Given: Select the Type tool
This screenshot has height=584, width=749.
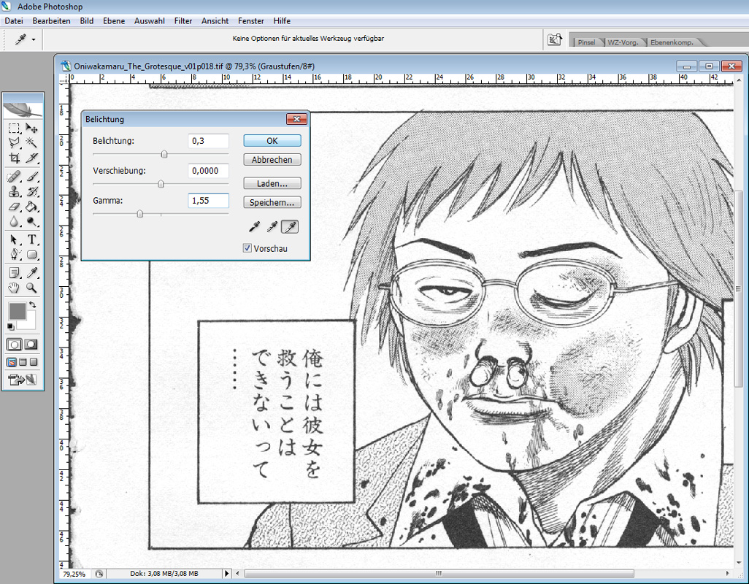Looking at the screenshot, I should pyautogui.click(x=31, y=239).
